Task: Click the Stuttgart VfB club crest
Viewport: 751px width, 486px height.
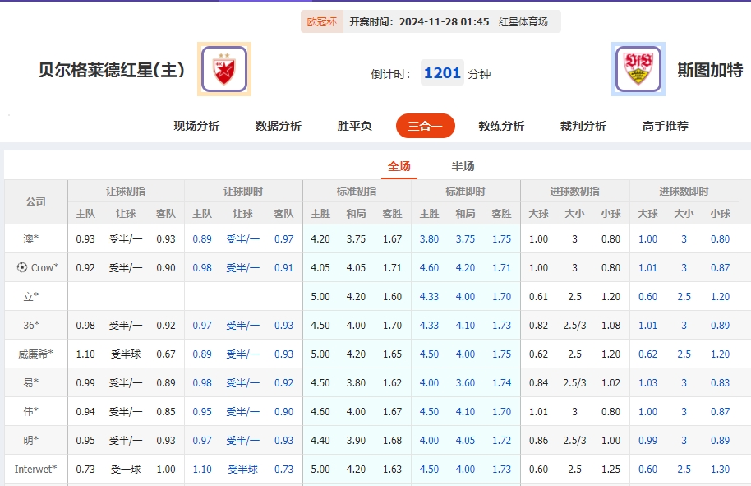Action: tap(637, 67)
